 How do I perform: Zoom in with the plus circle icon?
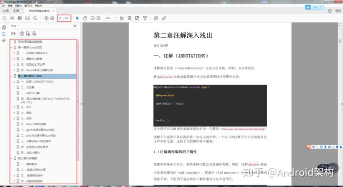[x=99, y=18]
